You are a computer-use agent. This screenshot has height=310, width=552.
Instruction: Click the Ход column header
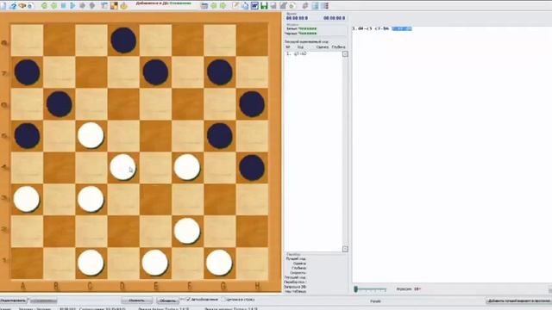point(300,46)
